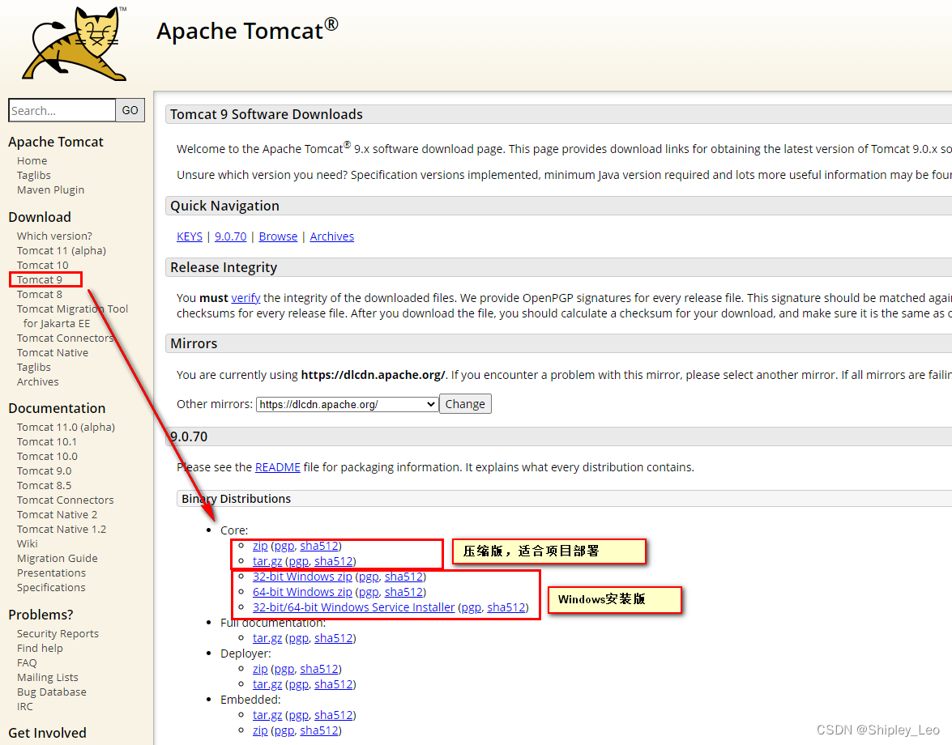Download Core tar.gz distribution
This screenshot has height=745, width=952.
coord(267,561)
